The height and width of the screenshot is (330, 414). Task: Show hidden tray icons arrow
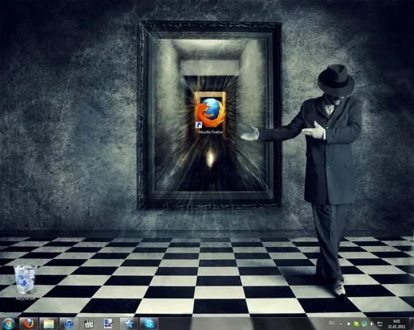(340, 324)
